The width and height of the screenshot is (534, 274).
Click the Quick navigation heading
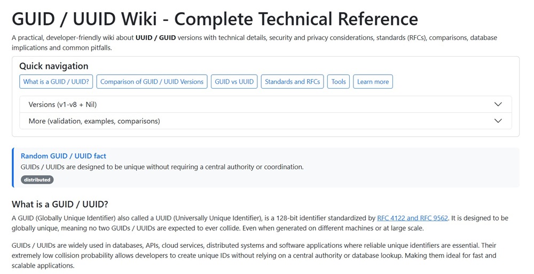(54, 66)
